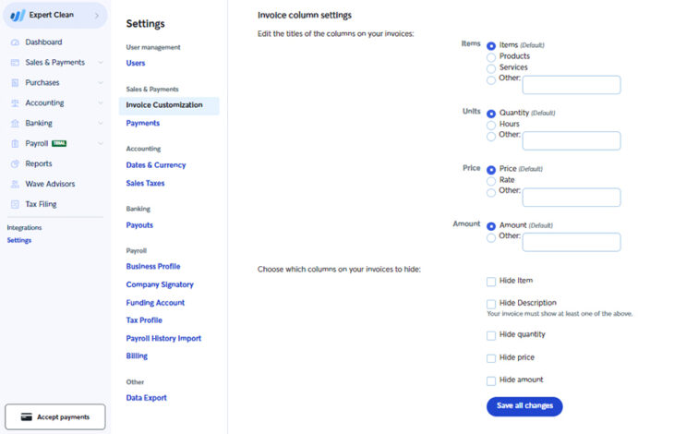The height and width of the screenshot is (434, 674).
Task: Select the Products radio button
Action: pos(491,56)
